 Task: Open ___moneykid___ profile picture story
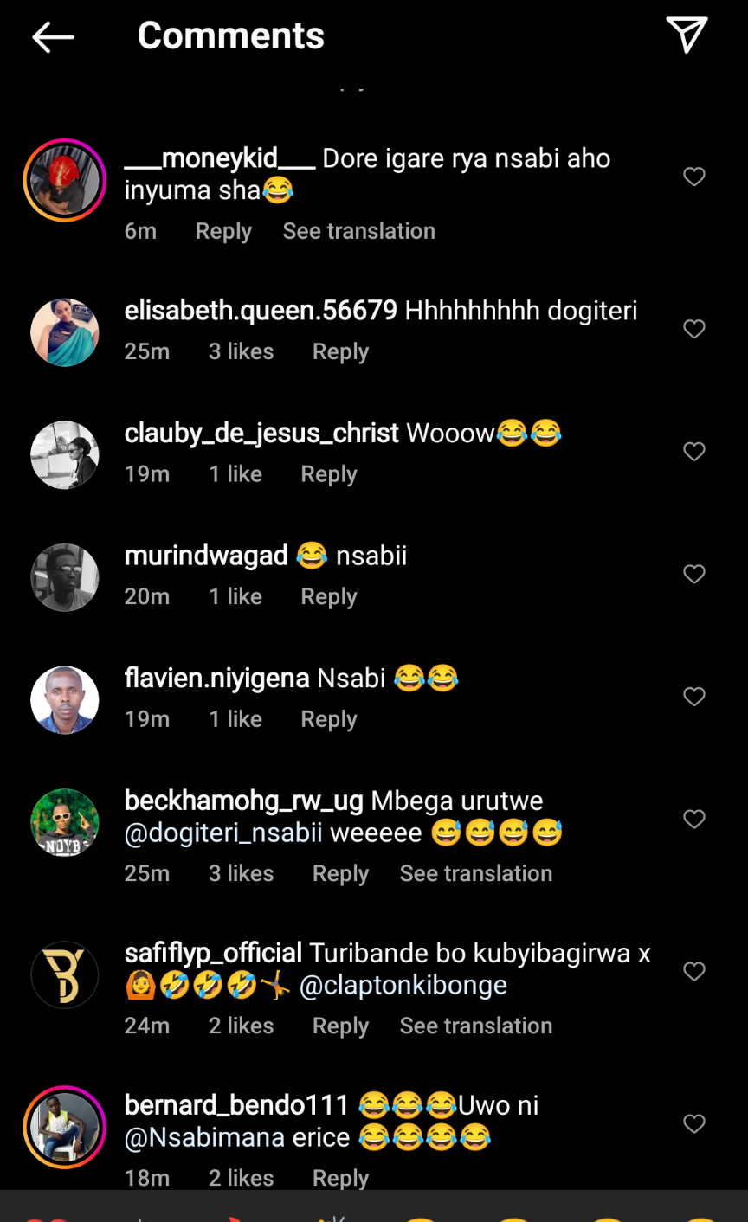[65, 180]
